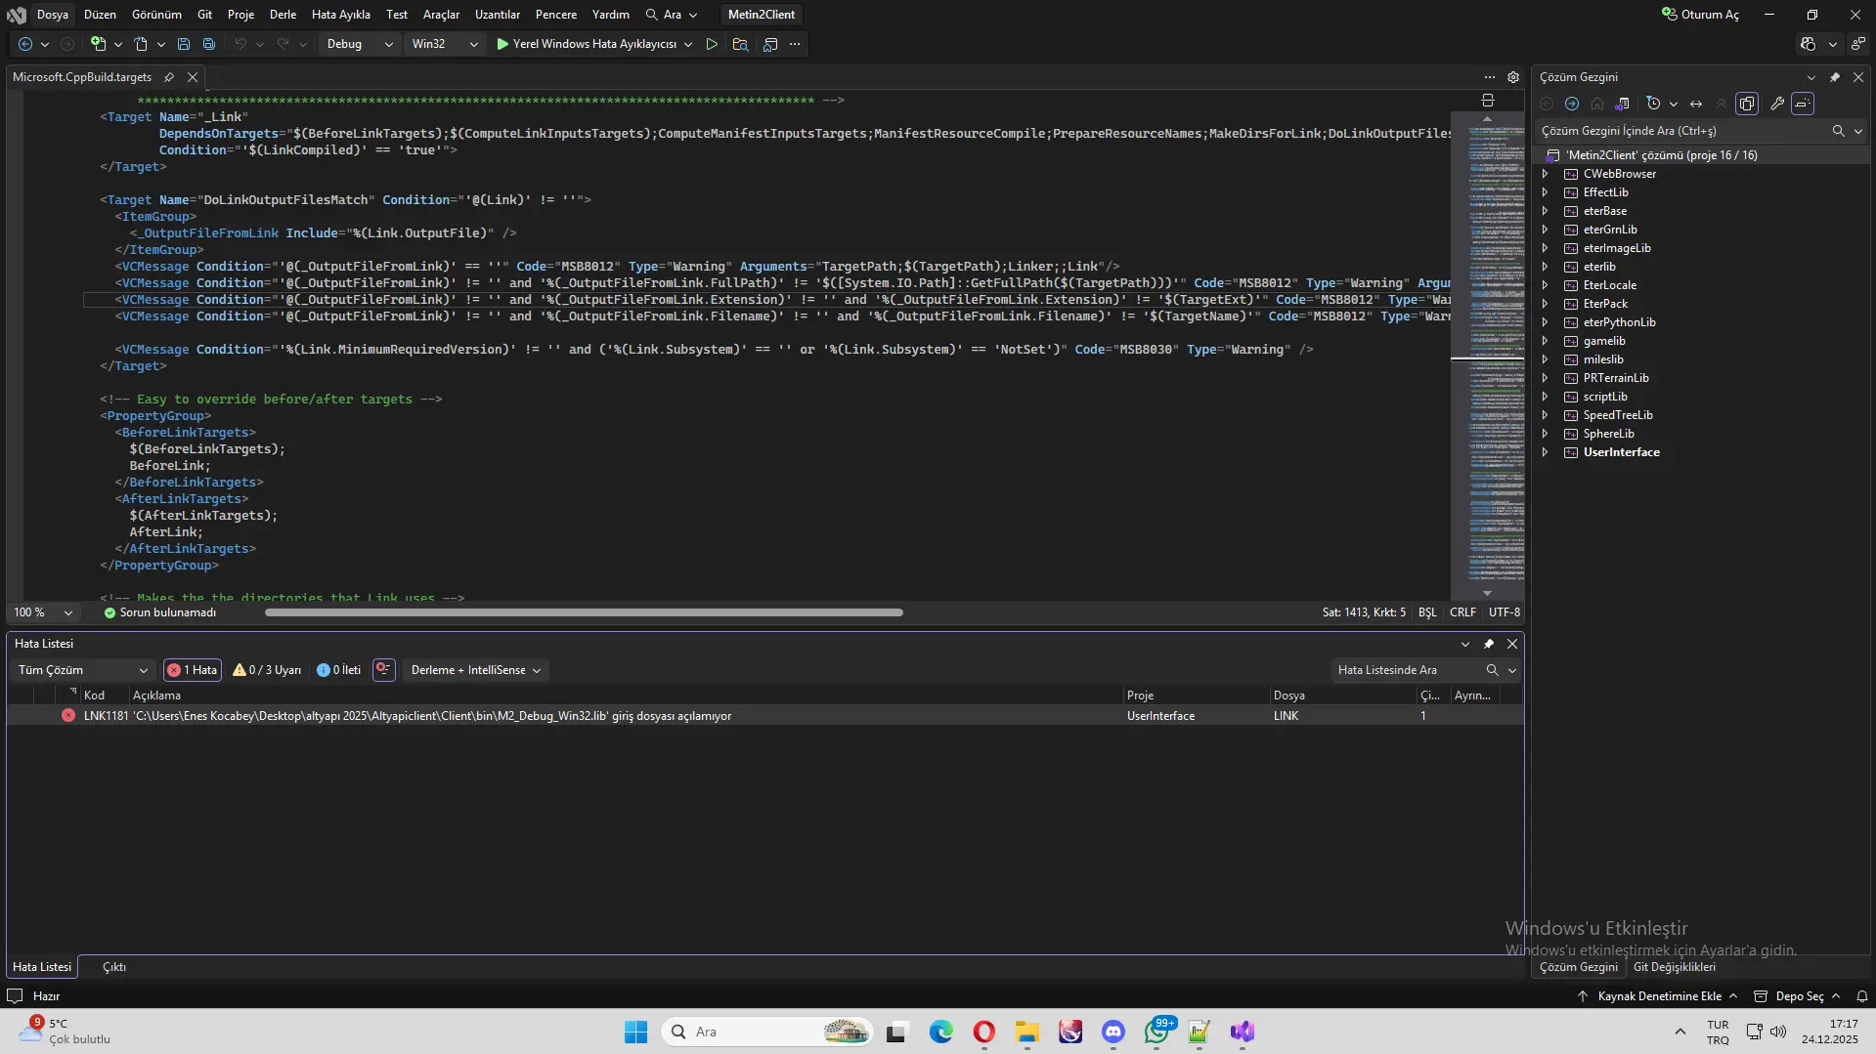Click the 'Oturum Aç' sign-in button
Viewport: 1876px width, 1054px height.
[1701, 15]
